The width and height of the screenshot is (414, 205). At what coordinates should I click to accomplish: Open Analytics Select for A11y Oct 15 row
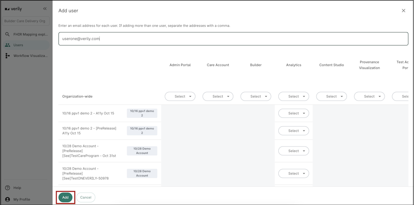[293, 113]
